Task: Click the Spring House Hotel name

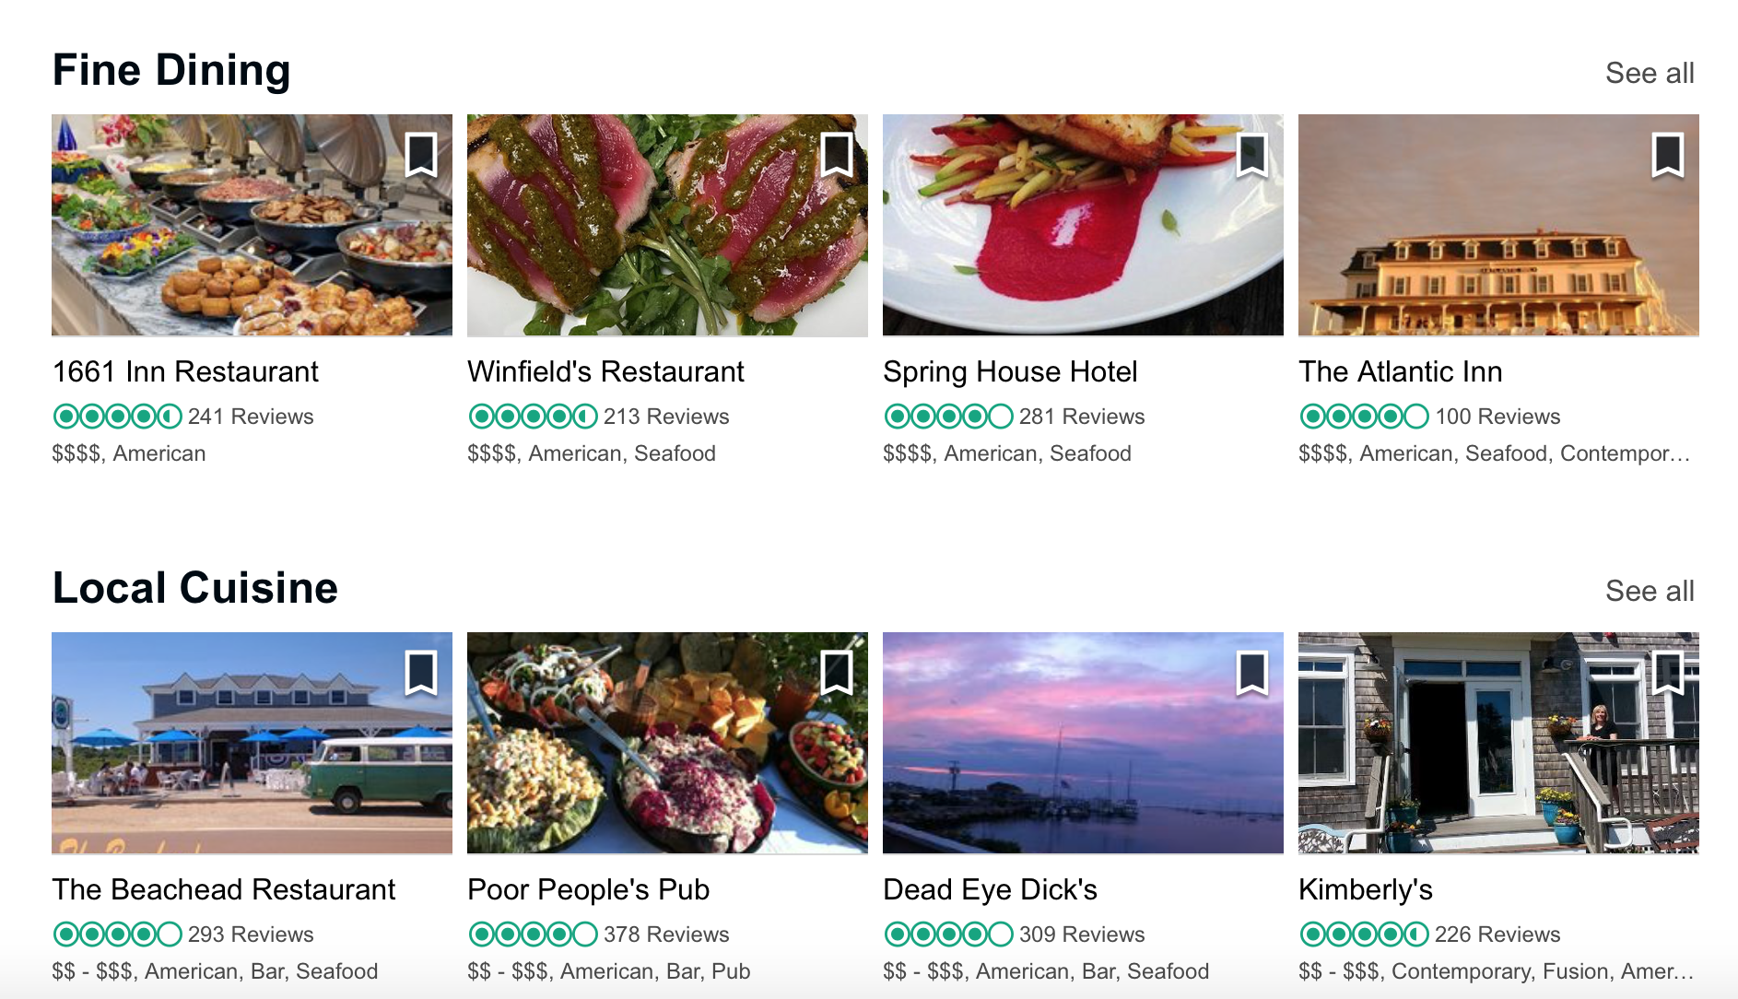Action: (1010, 371)
